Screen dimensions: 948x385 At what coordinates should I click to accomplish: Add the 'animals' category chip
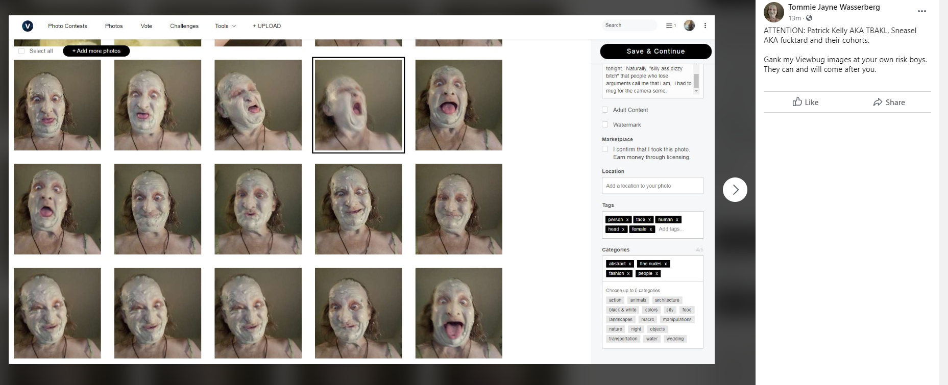[638, 300]
